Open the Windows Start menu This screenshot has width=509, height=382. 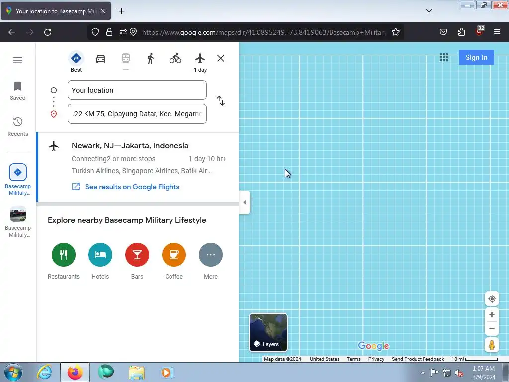click(13, 372)
